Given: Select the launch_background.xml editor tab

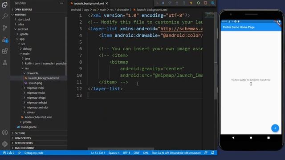Looking at the screenshot, I should [89, 3].
